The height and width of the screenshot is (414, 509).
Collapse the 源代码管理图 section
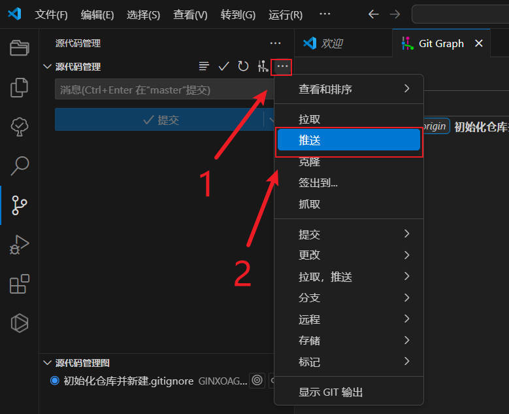tap(47, 363)
